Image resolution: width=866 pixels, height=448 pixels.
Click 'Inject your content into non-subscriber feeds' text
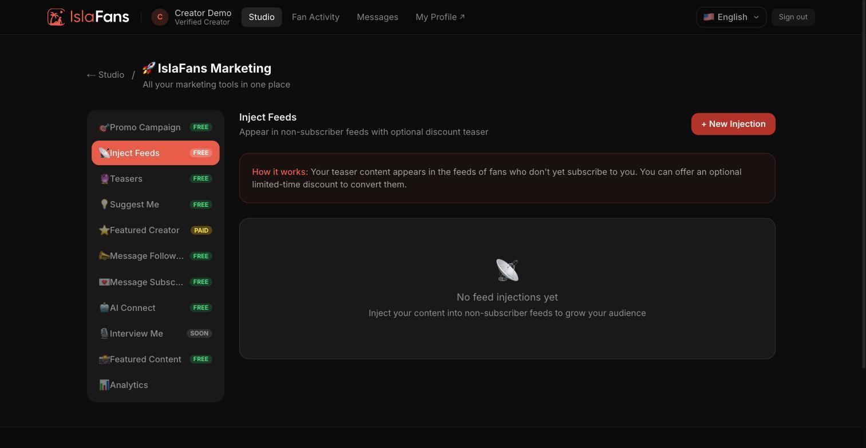[x=507, y=313]
